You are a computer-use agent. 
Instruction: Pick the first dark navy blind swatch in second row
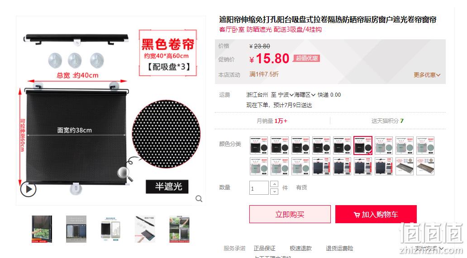321,166
